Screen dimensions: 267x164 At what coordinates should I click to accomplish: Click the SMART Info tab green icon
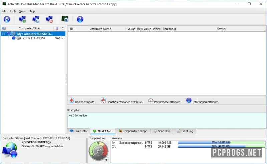(x=95, y=131)
